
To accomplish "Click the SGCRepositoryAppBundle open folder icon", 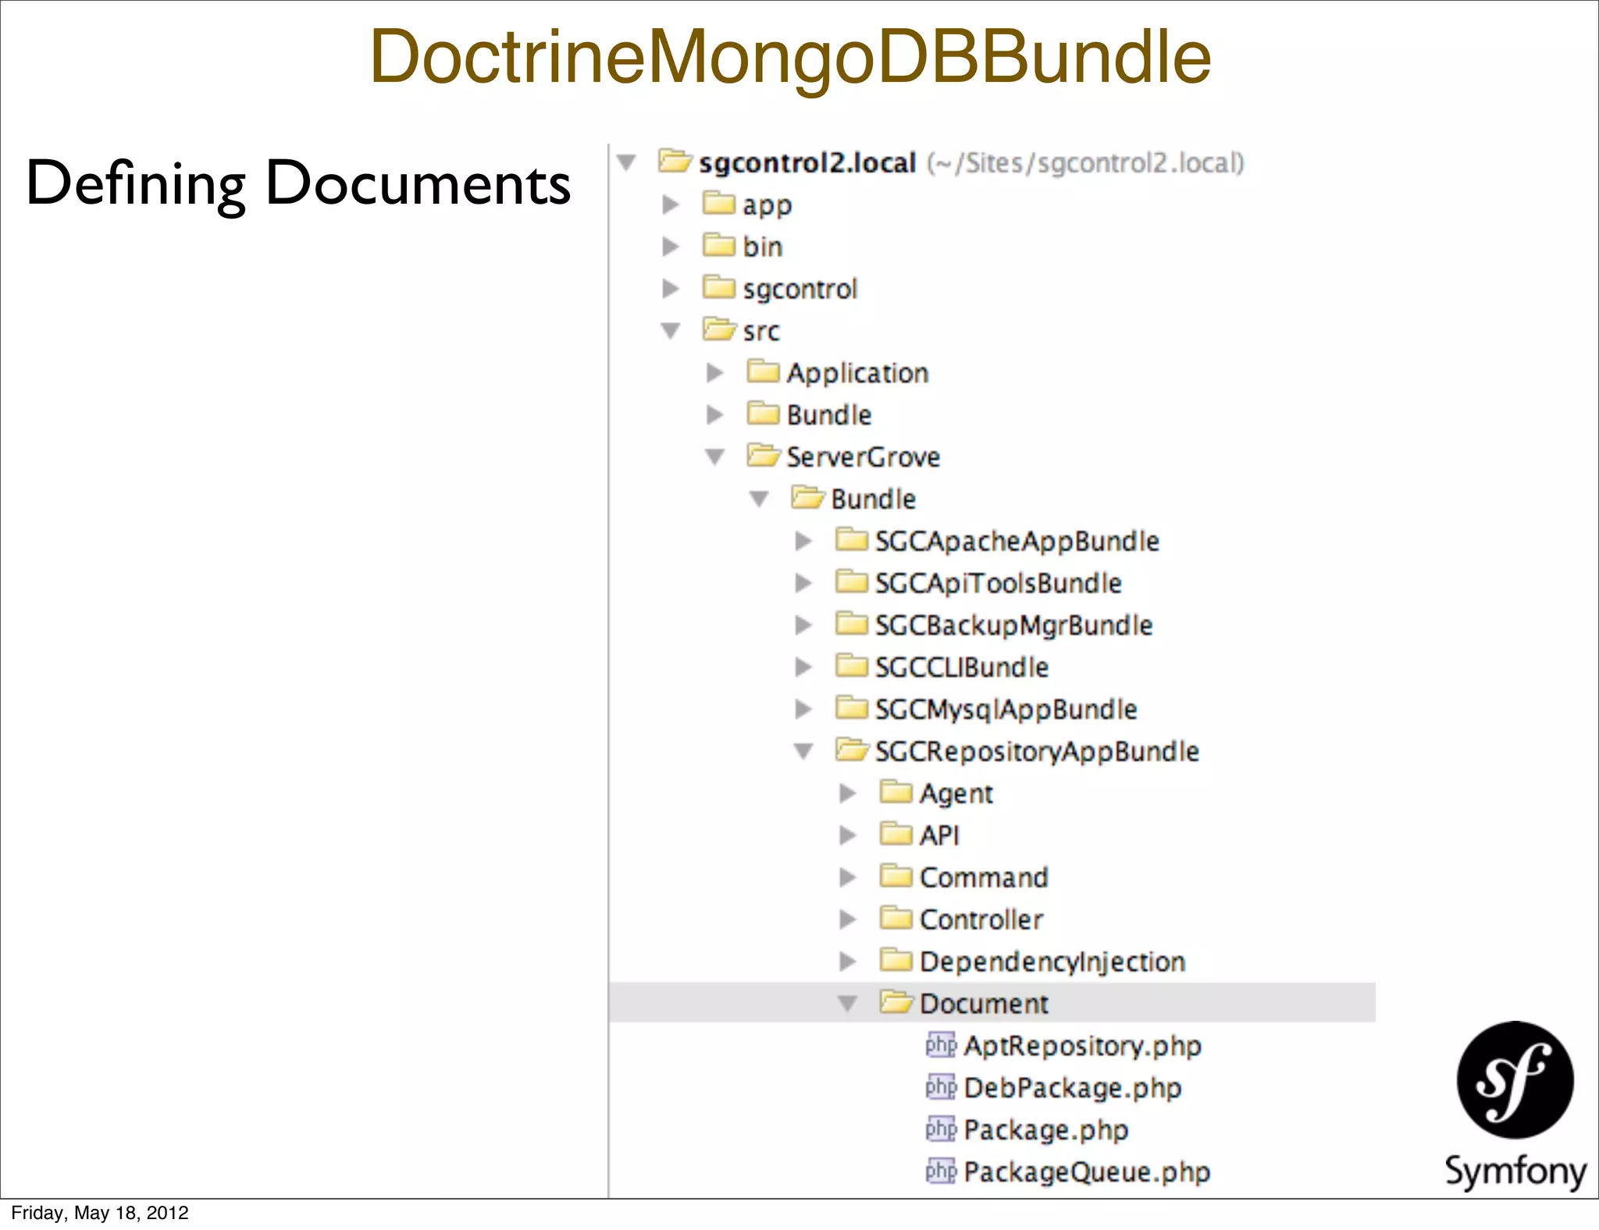I will [852, 749].
